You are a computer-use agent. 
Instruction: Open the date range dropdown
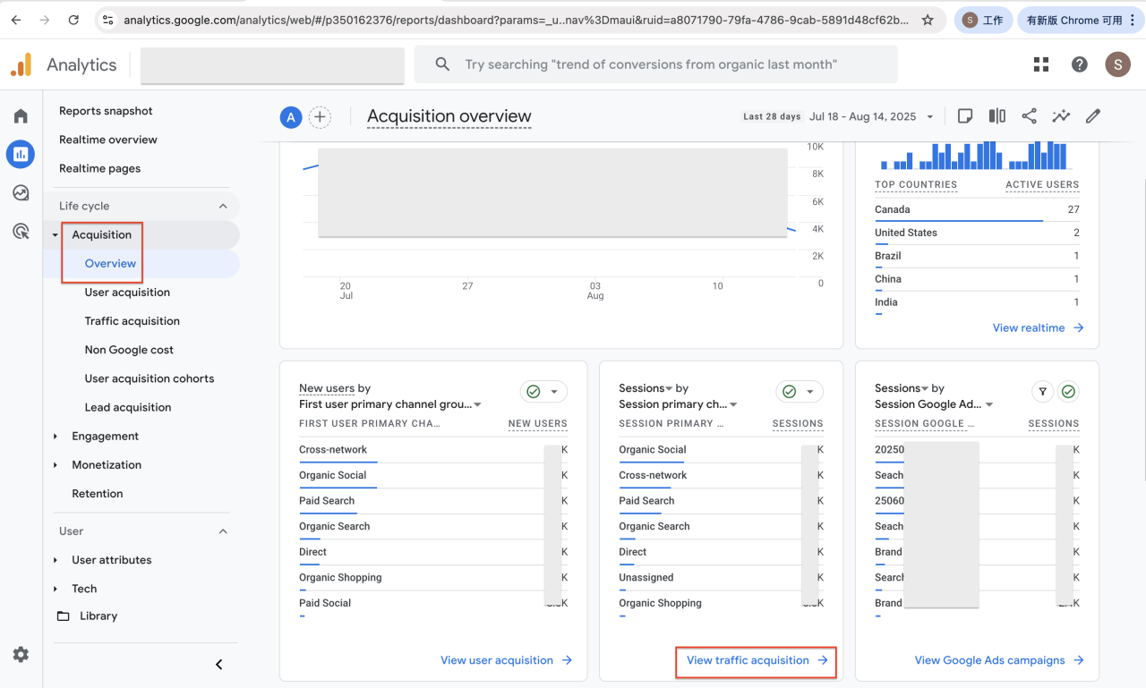(870, 116)
